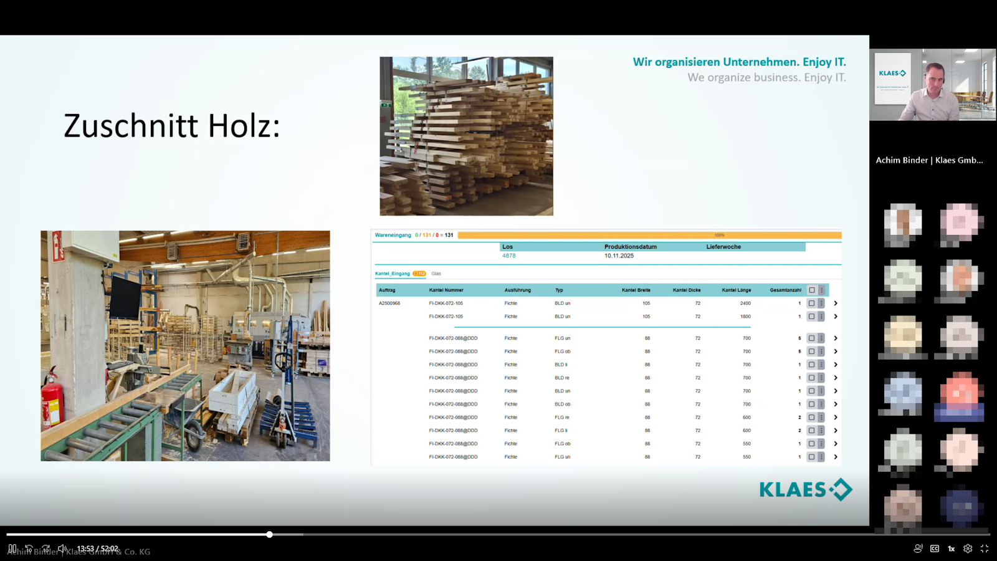Skip back 10 seconds
This screenshot has width=997, height=561.
(x=29, y=549)
